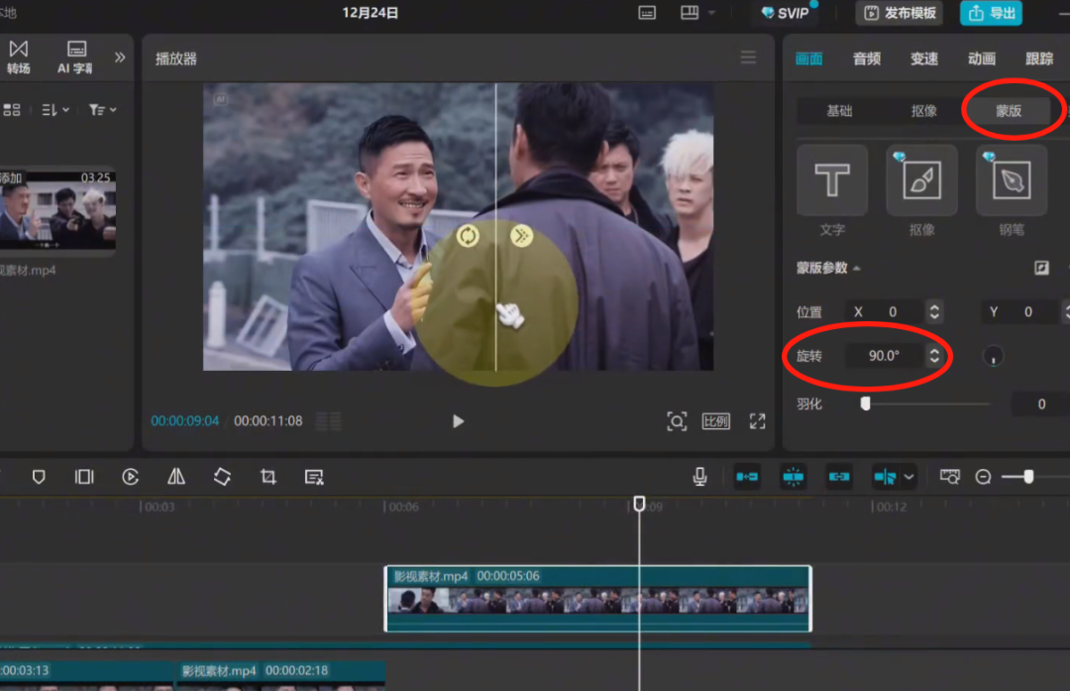Image resolution: width=1070 pixels, height=691 pixels.
Task: Open the window layout icon in top bar
Action: click(x=690, y=13)
